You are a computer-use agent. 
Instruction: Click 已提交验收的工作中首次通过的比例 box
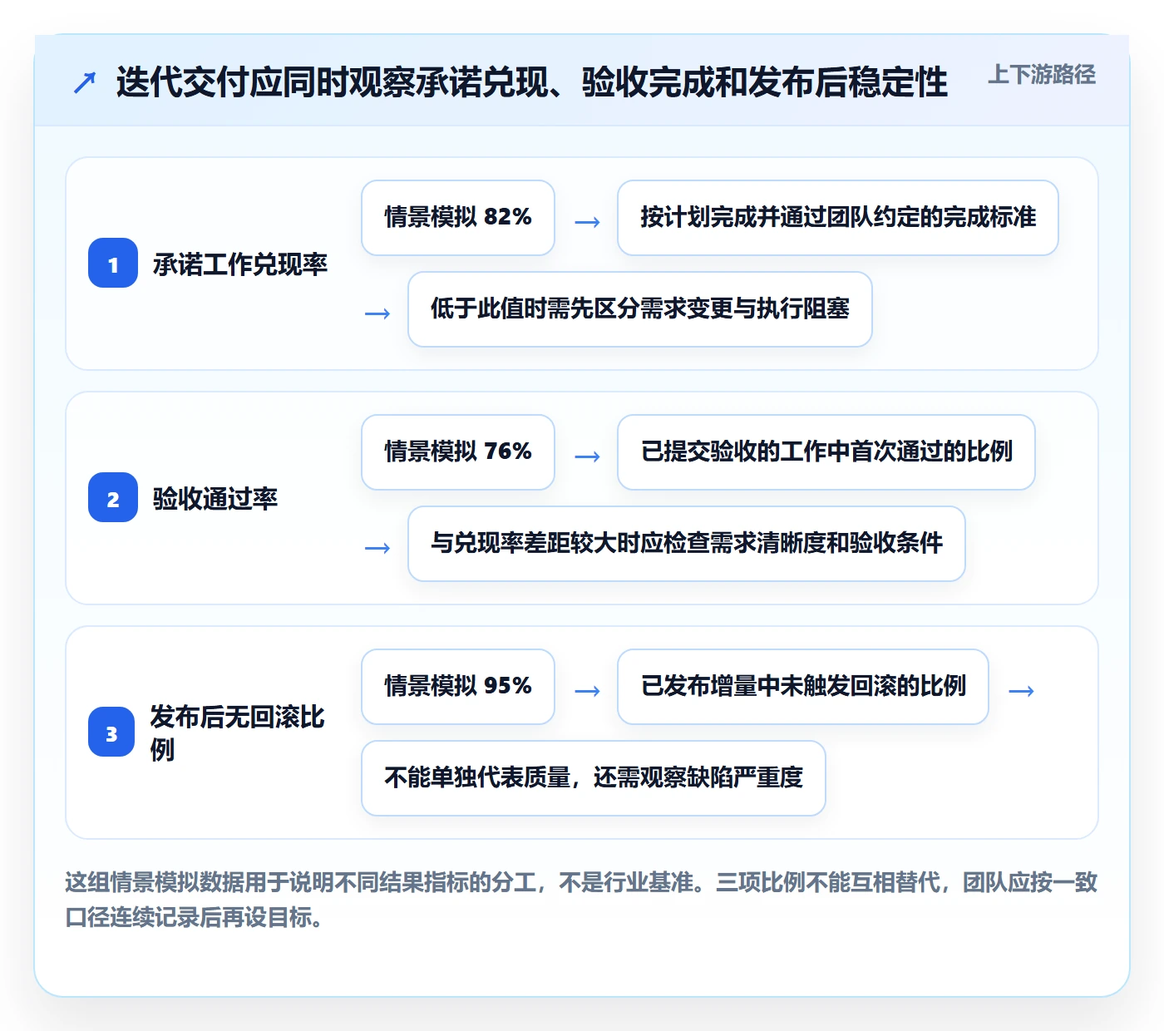point(826,452)
